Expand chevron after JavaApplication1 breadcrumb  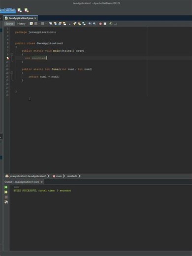click(x=48, y=176)
